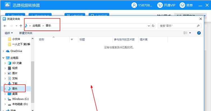The image size is (211, 111).
Task: Expand the 文档 node
Action: tap(5, 79)
